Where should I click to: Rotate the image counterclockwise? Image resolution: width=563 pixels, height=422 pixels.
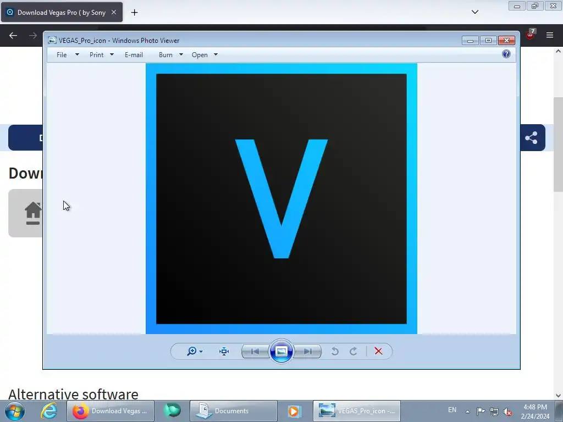tap(335, 351)
